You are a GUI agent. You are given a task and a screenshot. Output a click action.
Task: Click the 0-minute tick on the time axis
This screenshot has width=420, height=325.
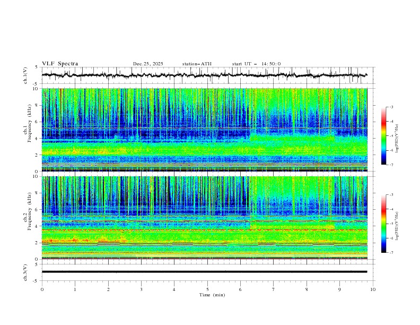click(42, 289)
